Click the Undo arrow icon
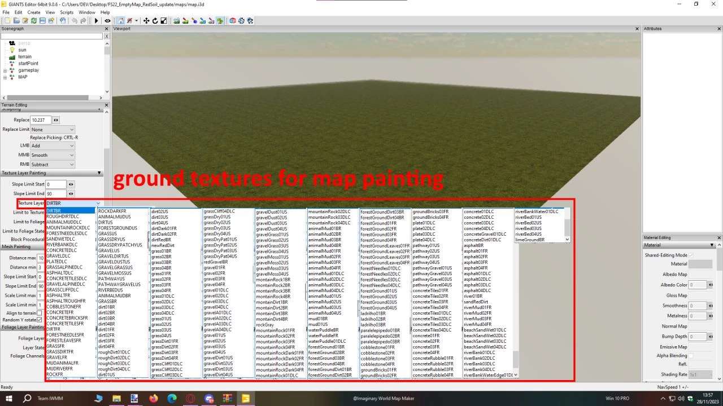723x406 pixels. pyautogui.click(x=73, y=21)
